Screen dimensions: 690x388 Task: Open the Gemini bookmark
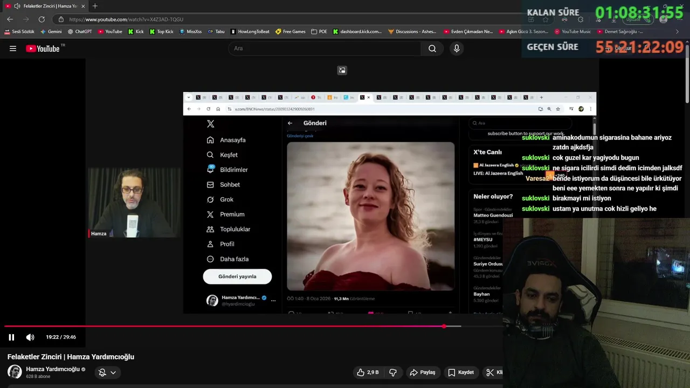coord(51,32)
